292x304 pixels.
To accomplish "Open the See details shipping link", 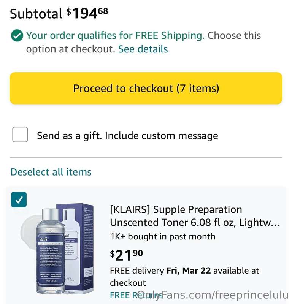I will (143, 49).
